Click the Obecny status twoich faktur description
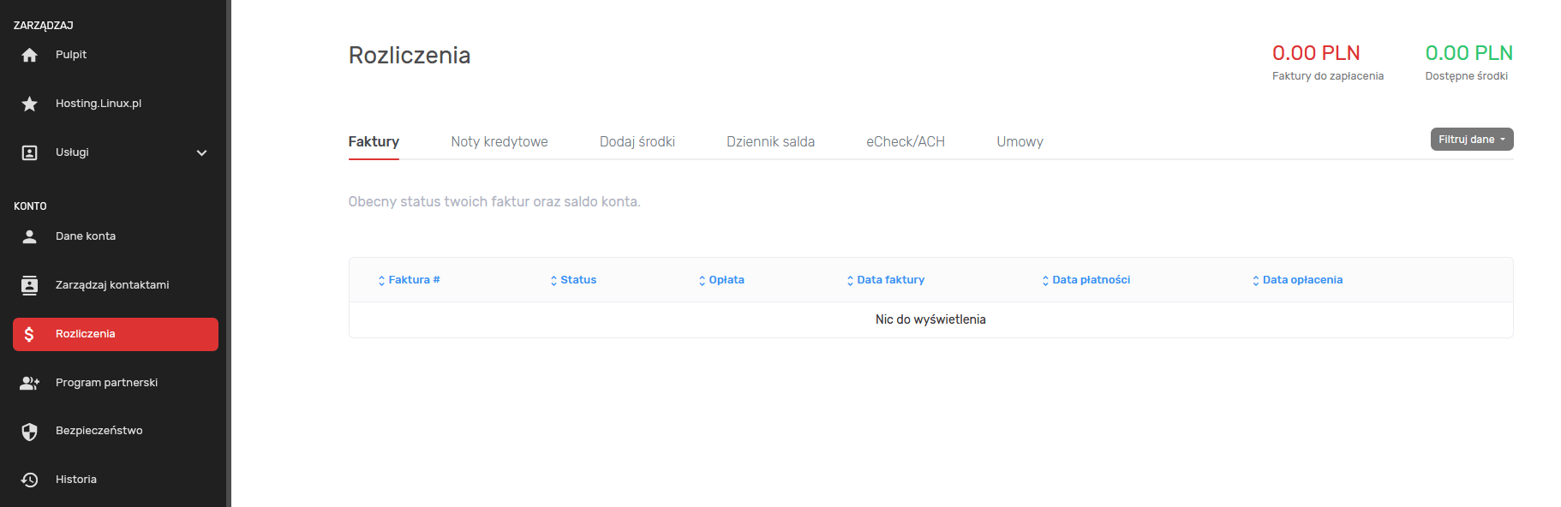The width and height of the screenshot is (1561, 507). click(x=494, y=202)
